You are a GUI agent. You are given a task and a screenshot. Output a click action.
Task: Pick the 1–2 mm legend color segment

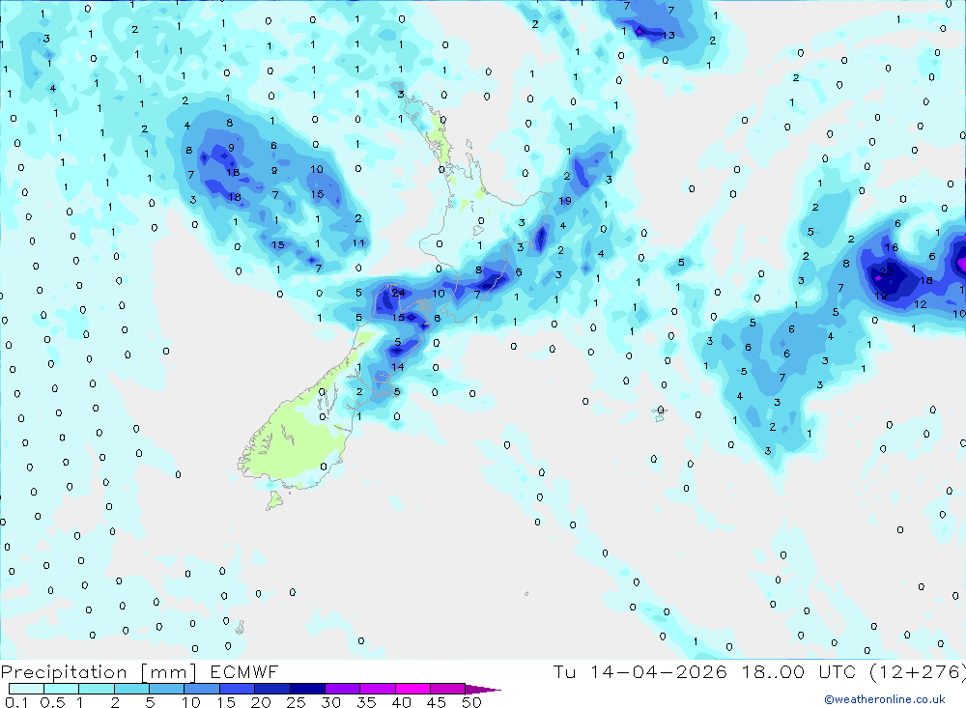[x=97, y=689]
